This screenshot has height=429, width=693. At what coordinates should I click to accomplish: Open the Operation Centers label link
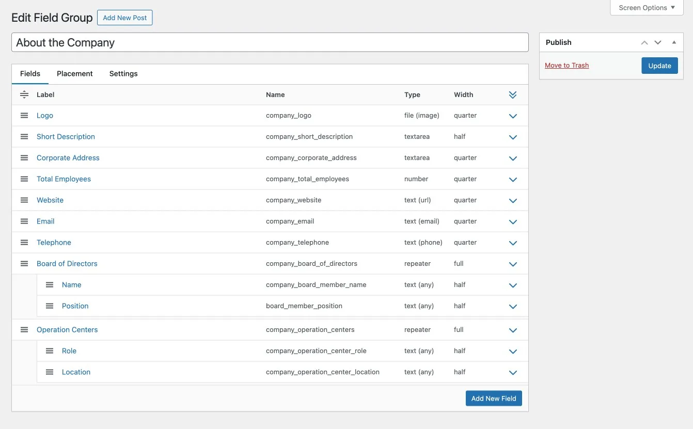[x=67, y=330]
